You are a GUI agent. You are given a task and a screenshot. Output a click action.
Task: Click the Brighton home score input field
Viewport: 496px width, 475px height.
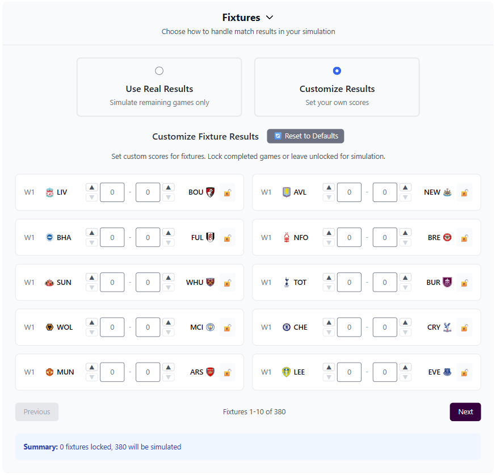pos(112,237)
